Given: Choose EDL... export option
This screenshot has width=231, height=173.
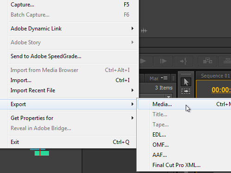Looking at the screenshot, I should click(184, 135).
